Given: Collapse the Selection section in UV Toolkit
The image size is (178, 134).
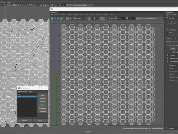Looking at the screenshot, I should pos(167,18).
